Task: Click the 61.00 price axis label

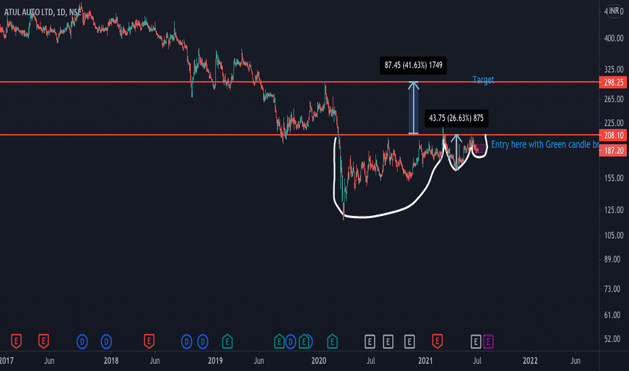Action: click(x=612, y=315)
